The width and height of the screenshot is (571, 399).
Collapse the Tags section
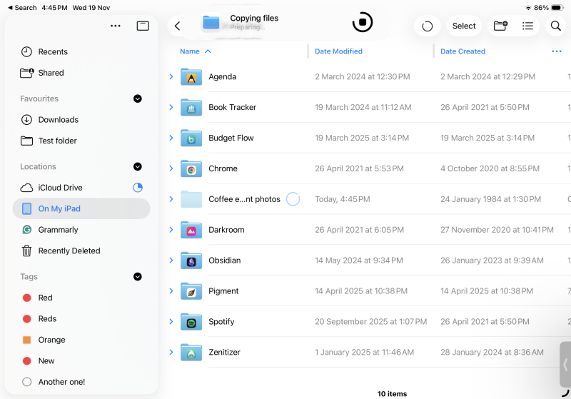point(138,277)
